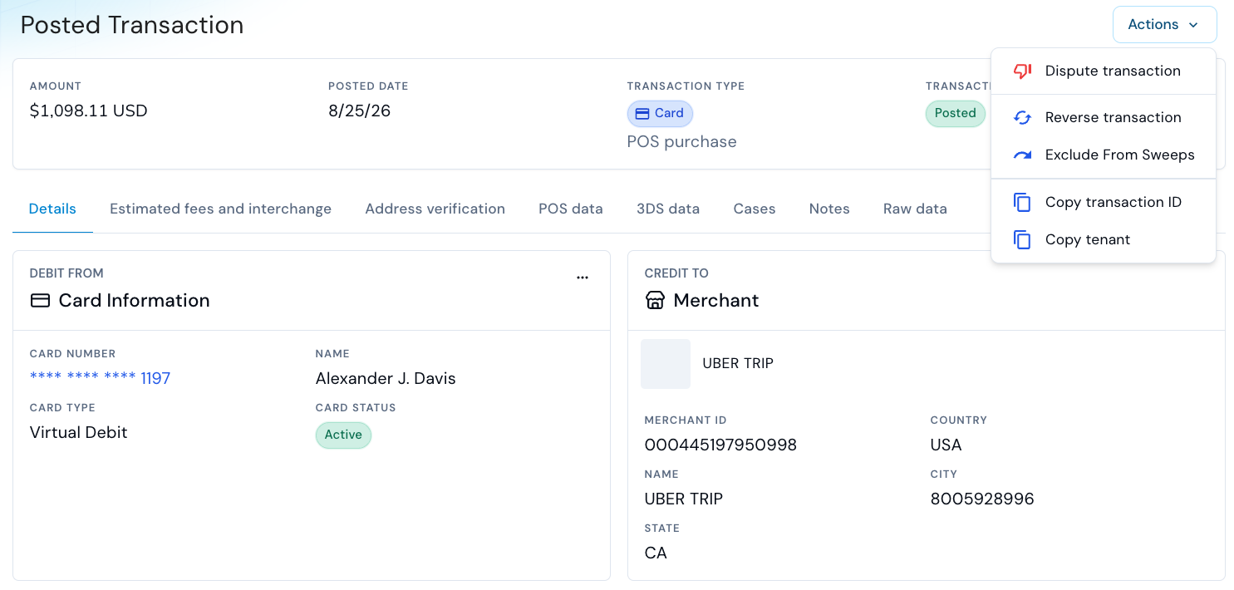
Task: Open the three-dot menu on Debit From card
Action: (x=583, y=278)
